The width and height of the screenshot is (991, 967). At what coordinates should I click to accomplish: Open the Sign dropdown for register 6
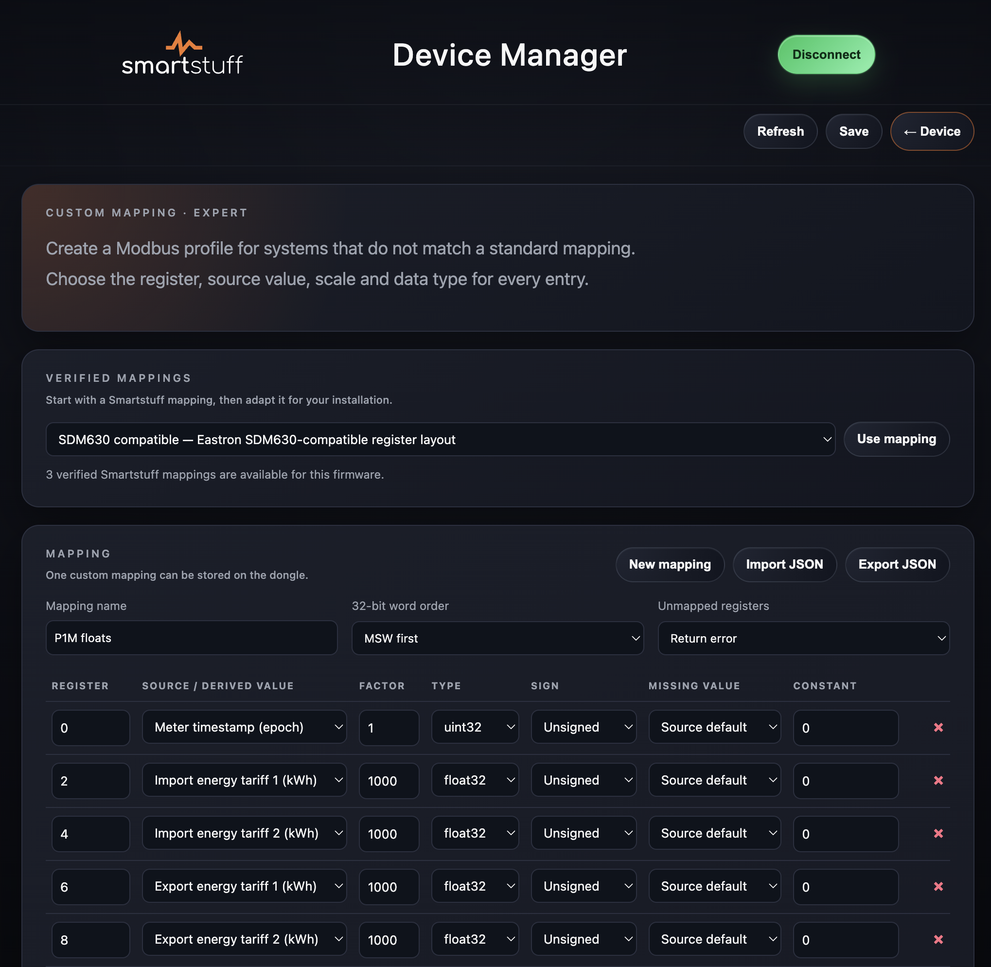click(x=584, y=886)
